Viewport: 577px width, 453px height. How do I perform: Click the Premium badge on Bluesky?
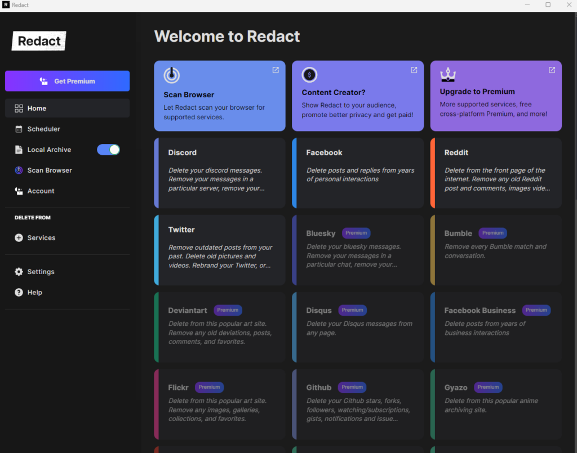(x=356, y=233)
